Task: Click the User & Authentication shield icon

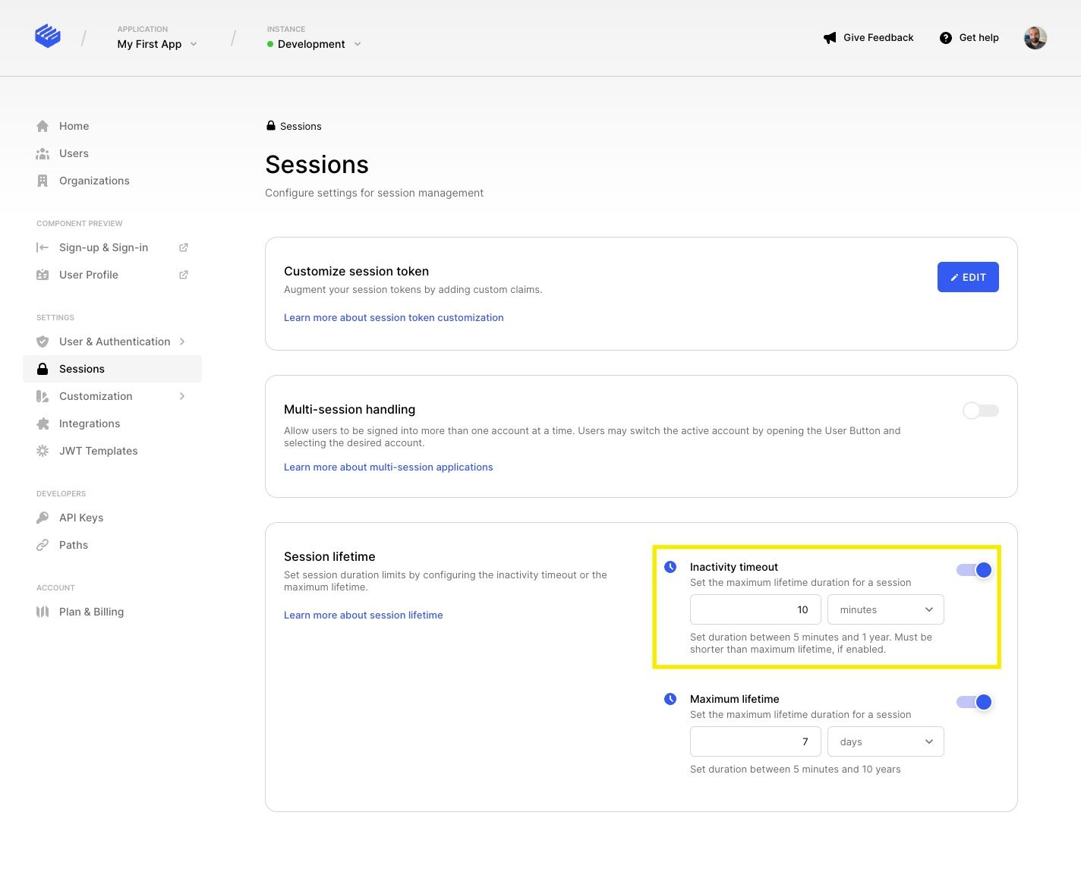Action: pos(43,342)
